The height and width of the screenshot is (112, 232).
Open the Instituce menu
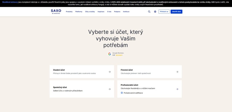(x=126, y=12)
